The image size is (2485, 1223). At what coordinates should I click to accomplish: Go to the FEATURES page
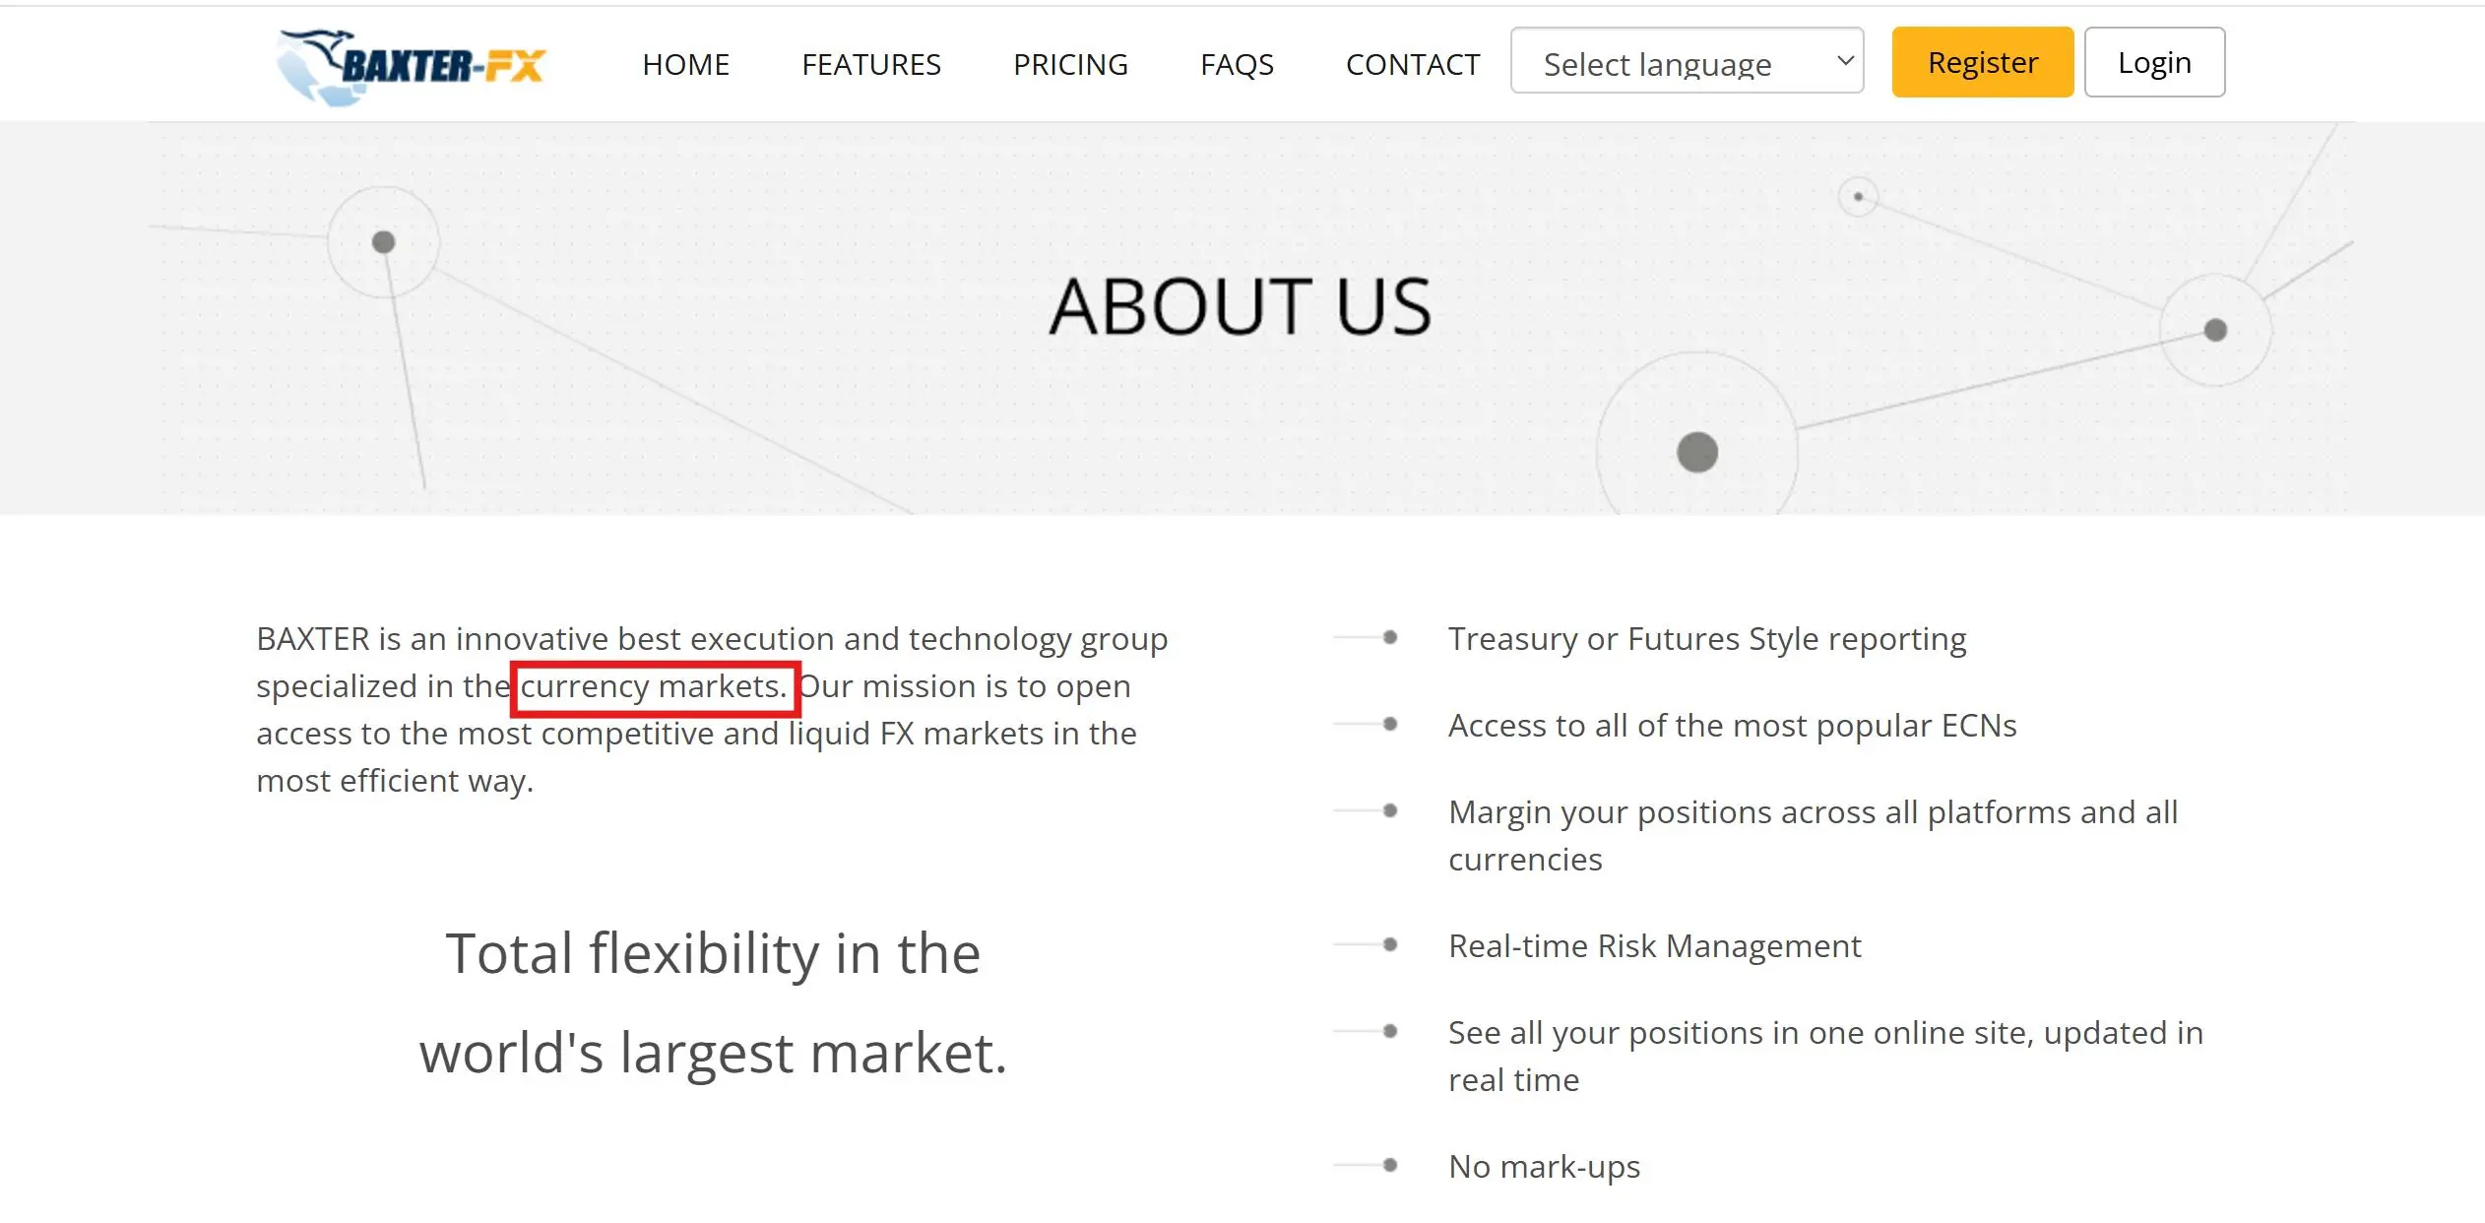(x=871, y=64)
